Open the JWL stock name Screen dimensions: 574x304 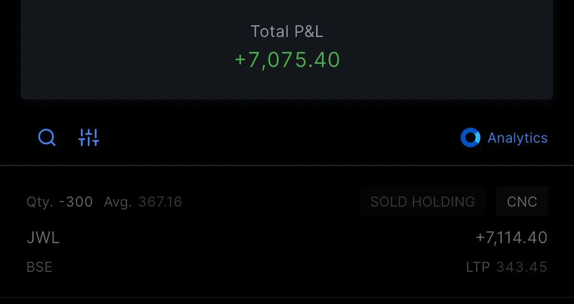(43, 238)
